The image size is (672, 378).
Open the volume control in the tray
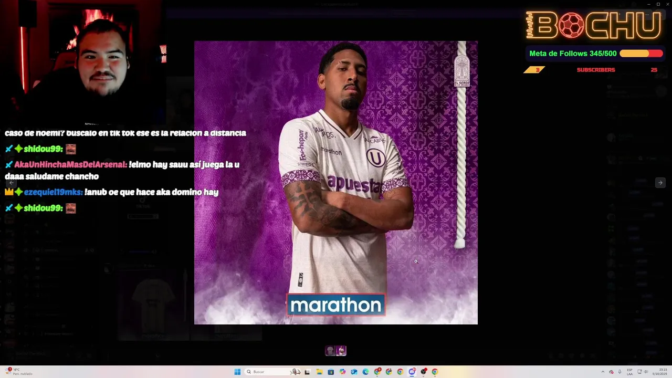coord(646,372)
